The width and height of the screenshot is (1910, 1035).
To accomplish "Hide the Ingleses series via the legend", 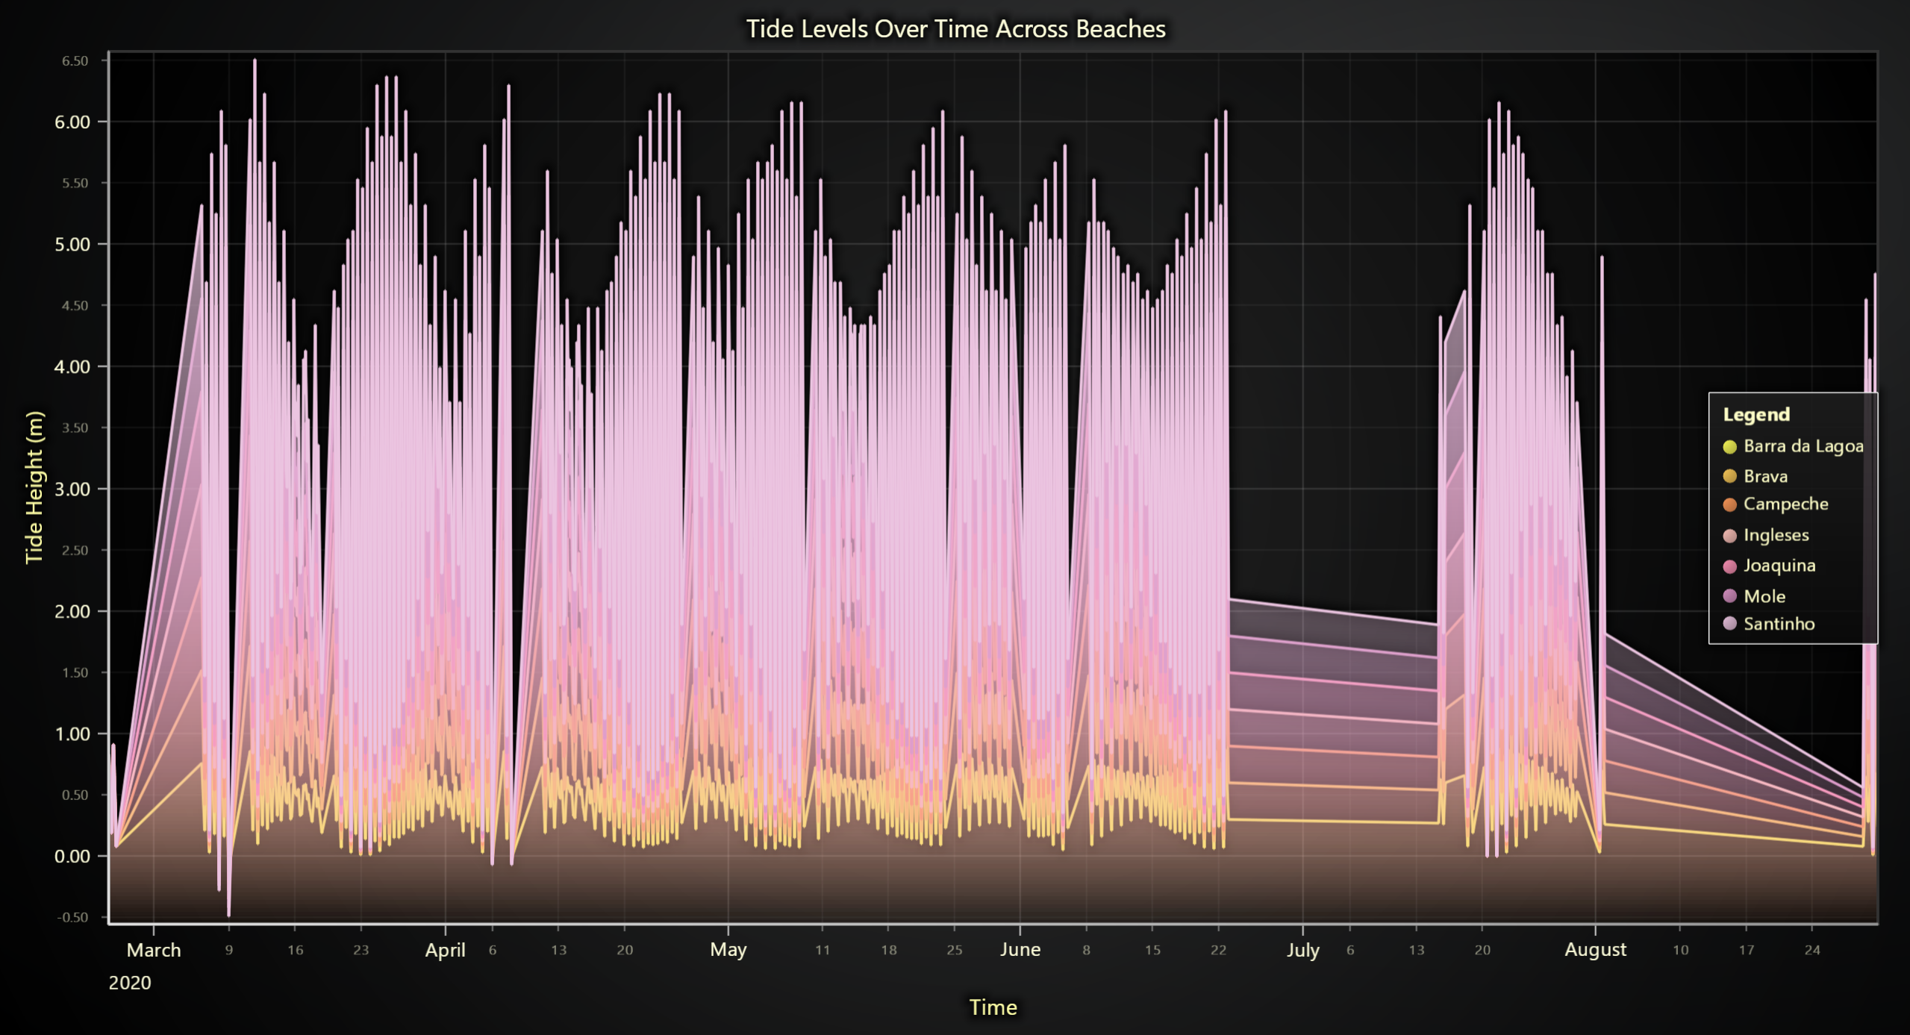I will click(1765, 535).
